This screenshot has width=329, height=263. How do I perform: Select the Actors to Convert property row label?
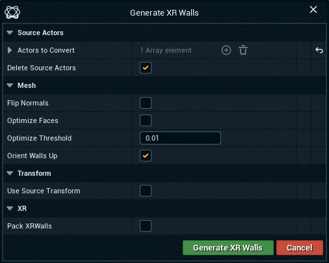click(x=46, y=50)
